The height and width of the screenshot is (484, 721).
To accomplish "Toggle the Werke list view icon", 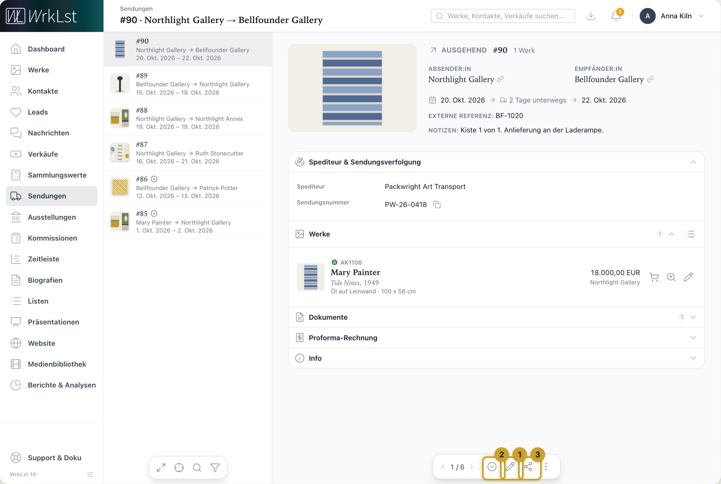I will tap(690, 234).
